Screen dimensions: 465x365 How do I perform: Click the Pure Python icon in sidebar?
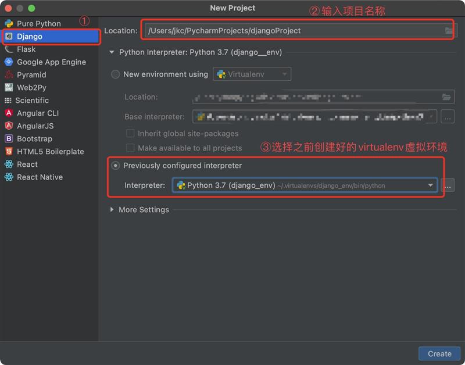tap(9, 23)
